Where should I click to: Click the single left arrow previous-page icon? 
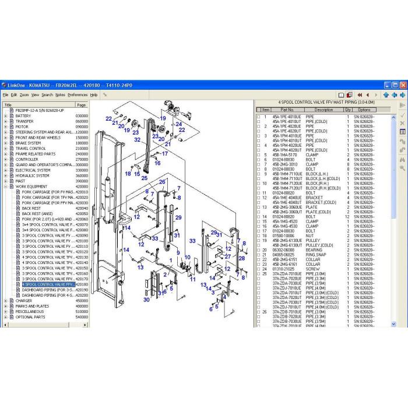coord(368,95)
